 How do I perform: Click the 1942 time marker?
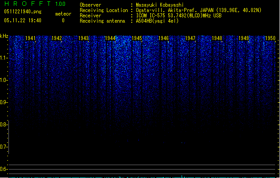[x=57, y=38]
